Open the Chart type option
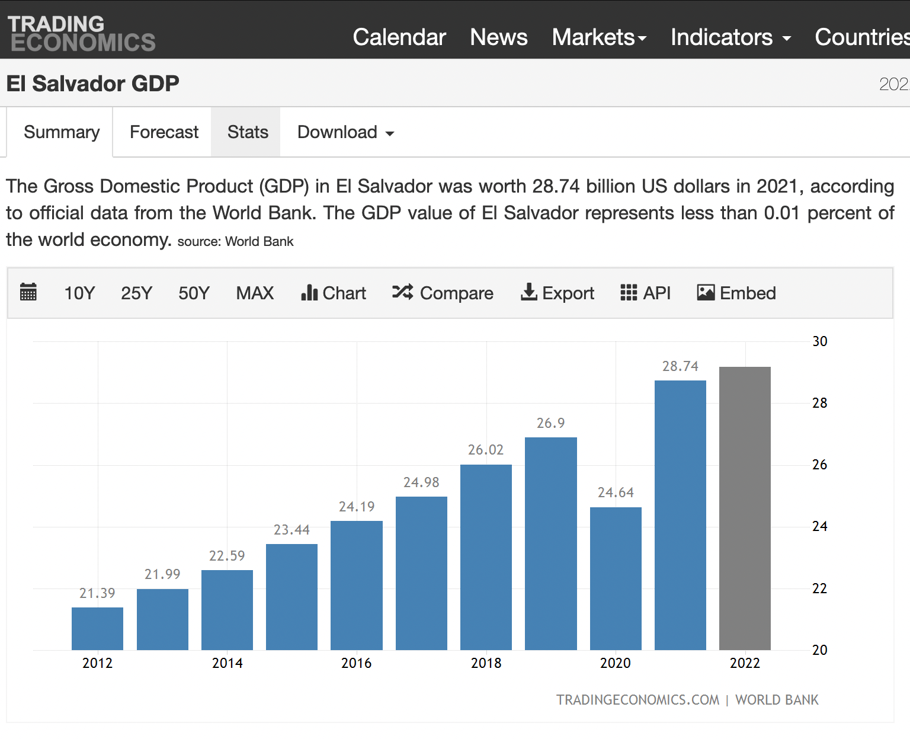The height and width of the screenshot is (739, 910). click(334, 293)
